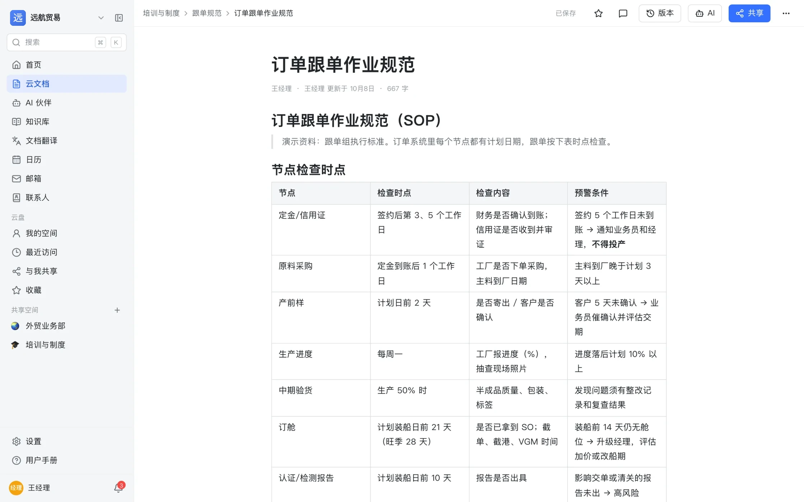The image size is (804, 502).
Task: Open 收藏 favorites in the sidebar
Action: 67,290
